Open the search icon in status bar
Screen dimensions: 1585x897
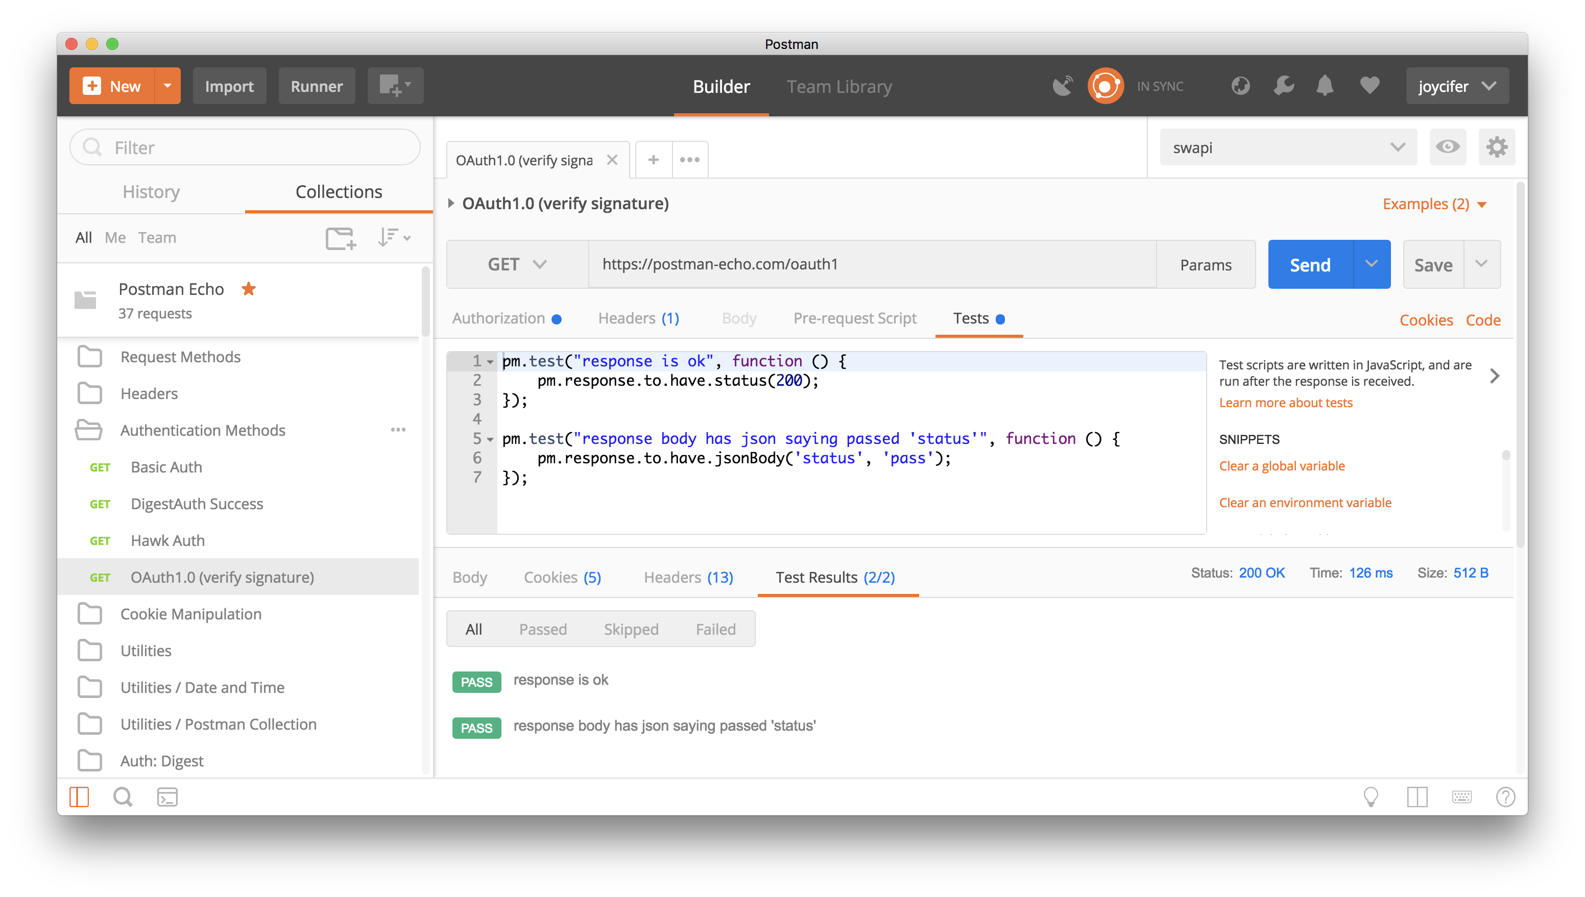pos(123,796)
